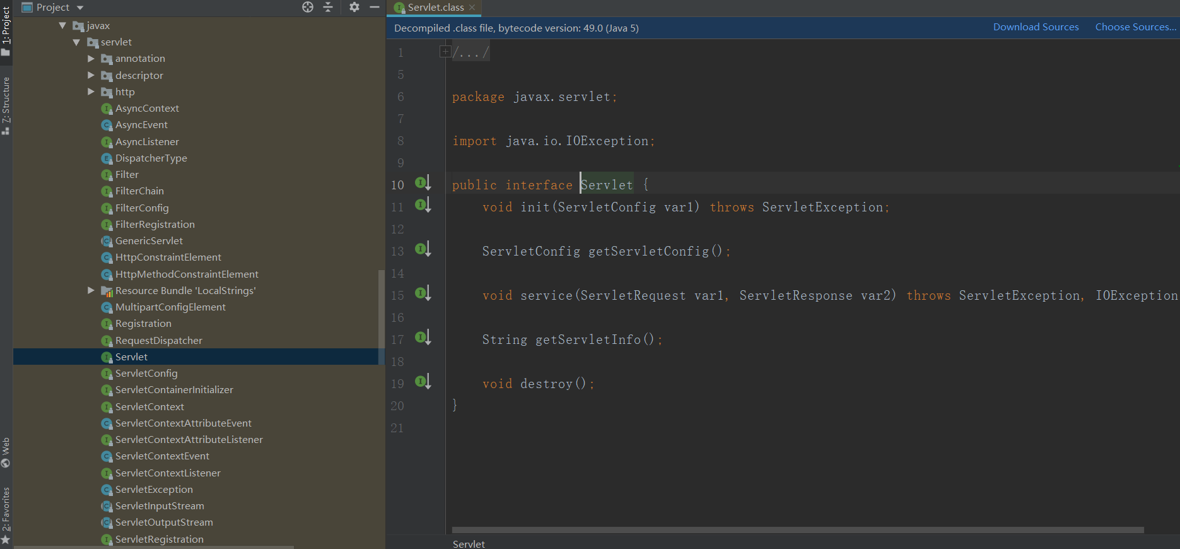Image resolution: width=1180 pixels, height=549 pixels.
Task: Click line number 15 in gutter
Action: (x=397, y=295)
